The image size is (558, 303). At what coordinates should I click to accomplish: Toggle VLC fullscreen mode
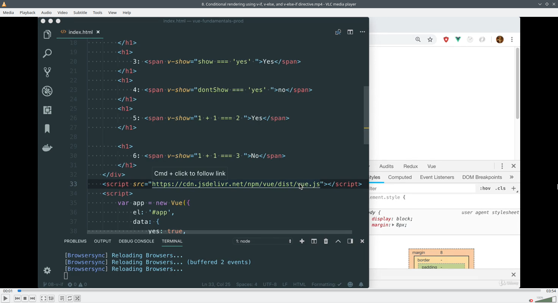[x=43, y=298]
